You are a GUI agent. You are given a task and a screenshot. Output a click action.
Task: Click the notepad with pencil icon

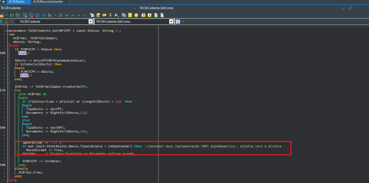click(x=98, y=15)
